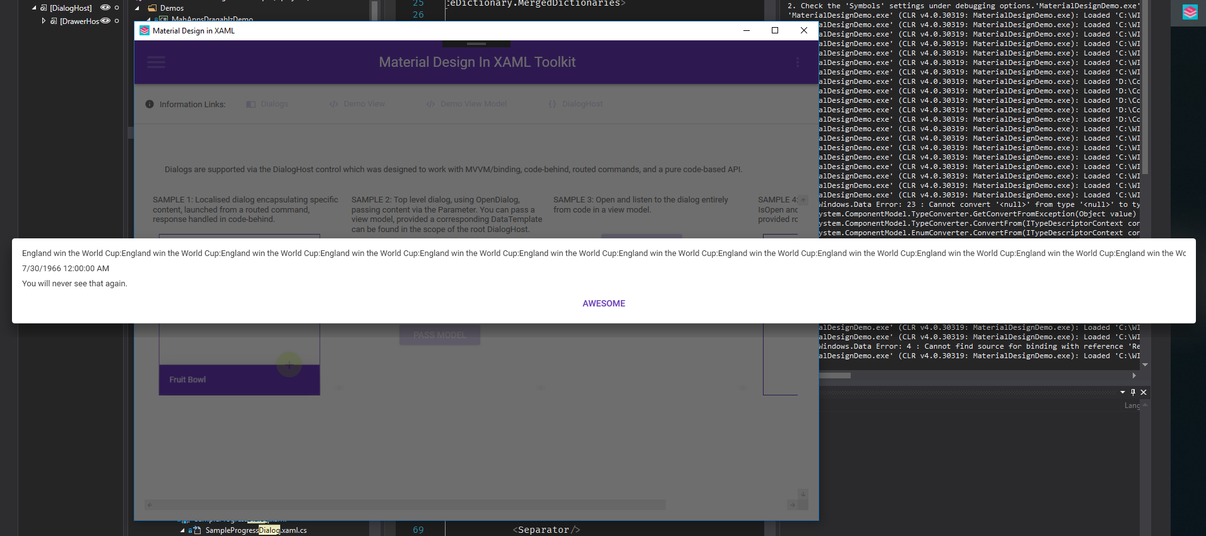Expand the DrawerHost tree node
Screen dimensions: 1206x536
[44, 21]
